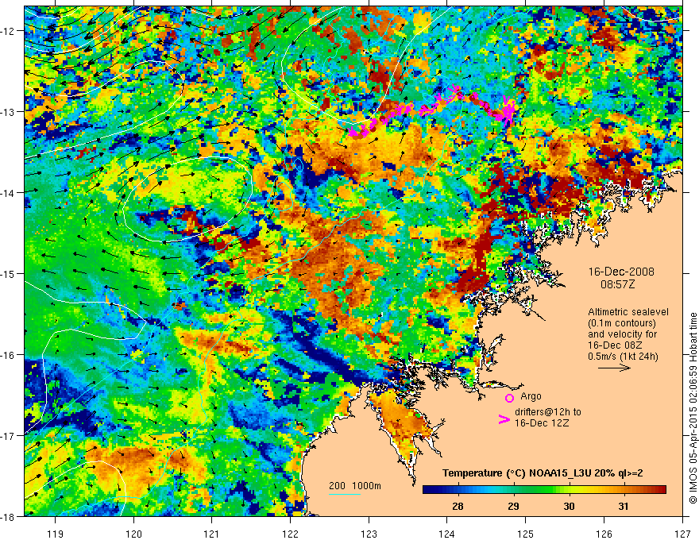Click the temperature color bar scale

click(544, 490)
